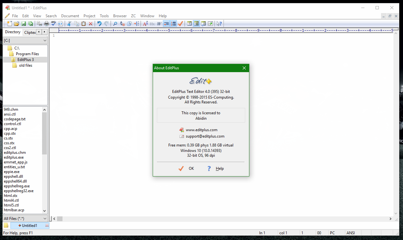The image size is (403, 240).
Task: Click the Save All toolbar icon
Action: pos(31,23)
